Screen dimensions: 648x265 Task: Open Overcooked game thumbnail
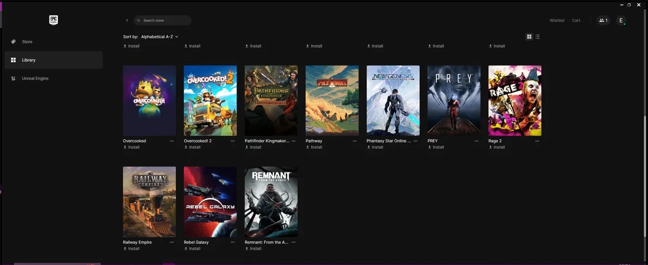click(x=149, y=100)
